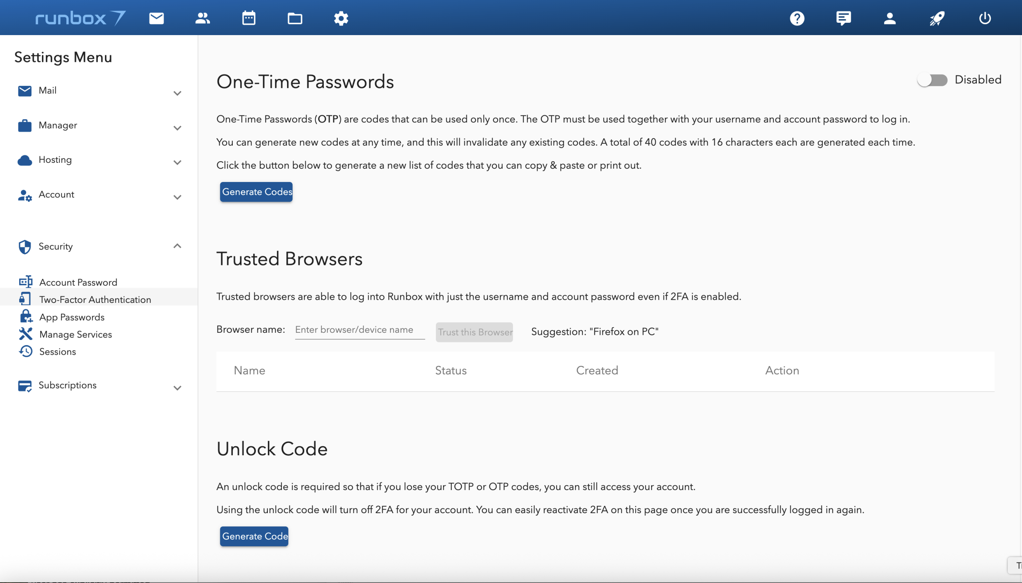
Task: Click the rocket icon in top bar
Action: [937, 18]
